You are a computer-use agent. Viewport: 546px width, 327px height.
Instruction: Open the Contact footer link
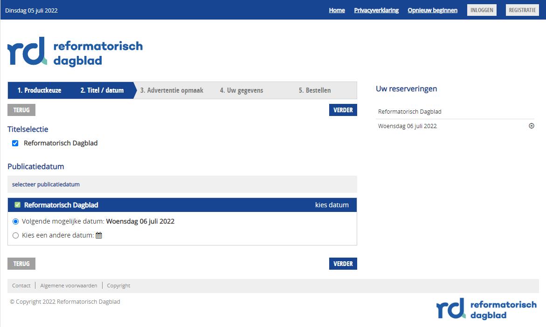(x=21, y=286)
